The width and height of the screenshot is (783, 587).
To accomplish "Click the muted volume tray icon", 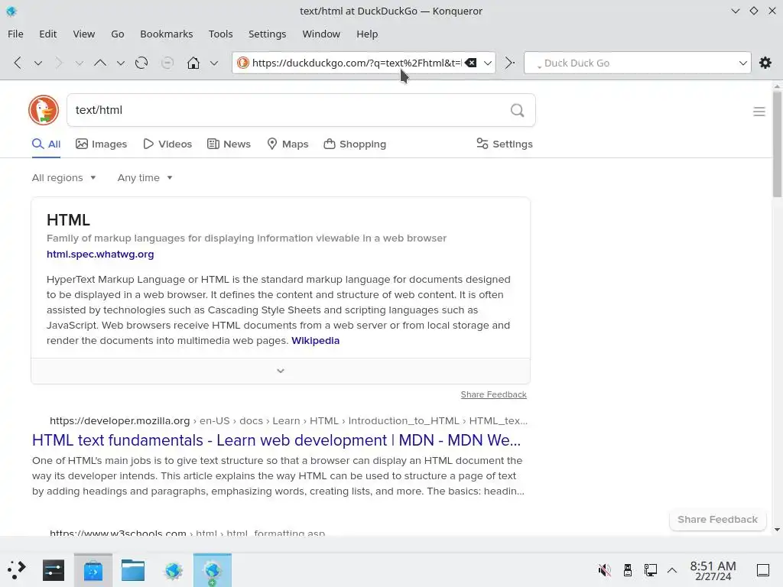I will (604, 570).
